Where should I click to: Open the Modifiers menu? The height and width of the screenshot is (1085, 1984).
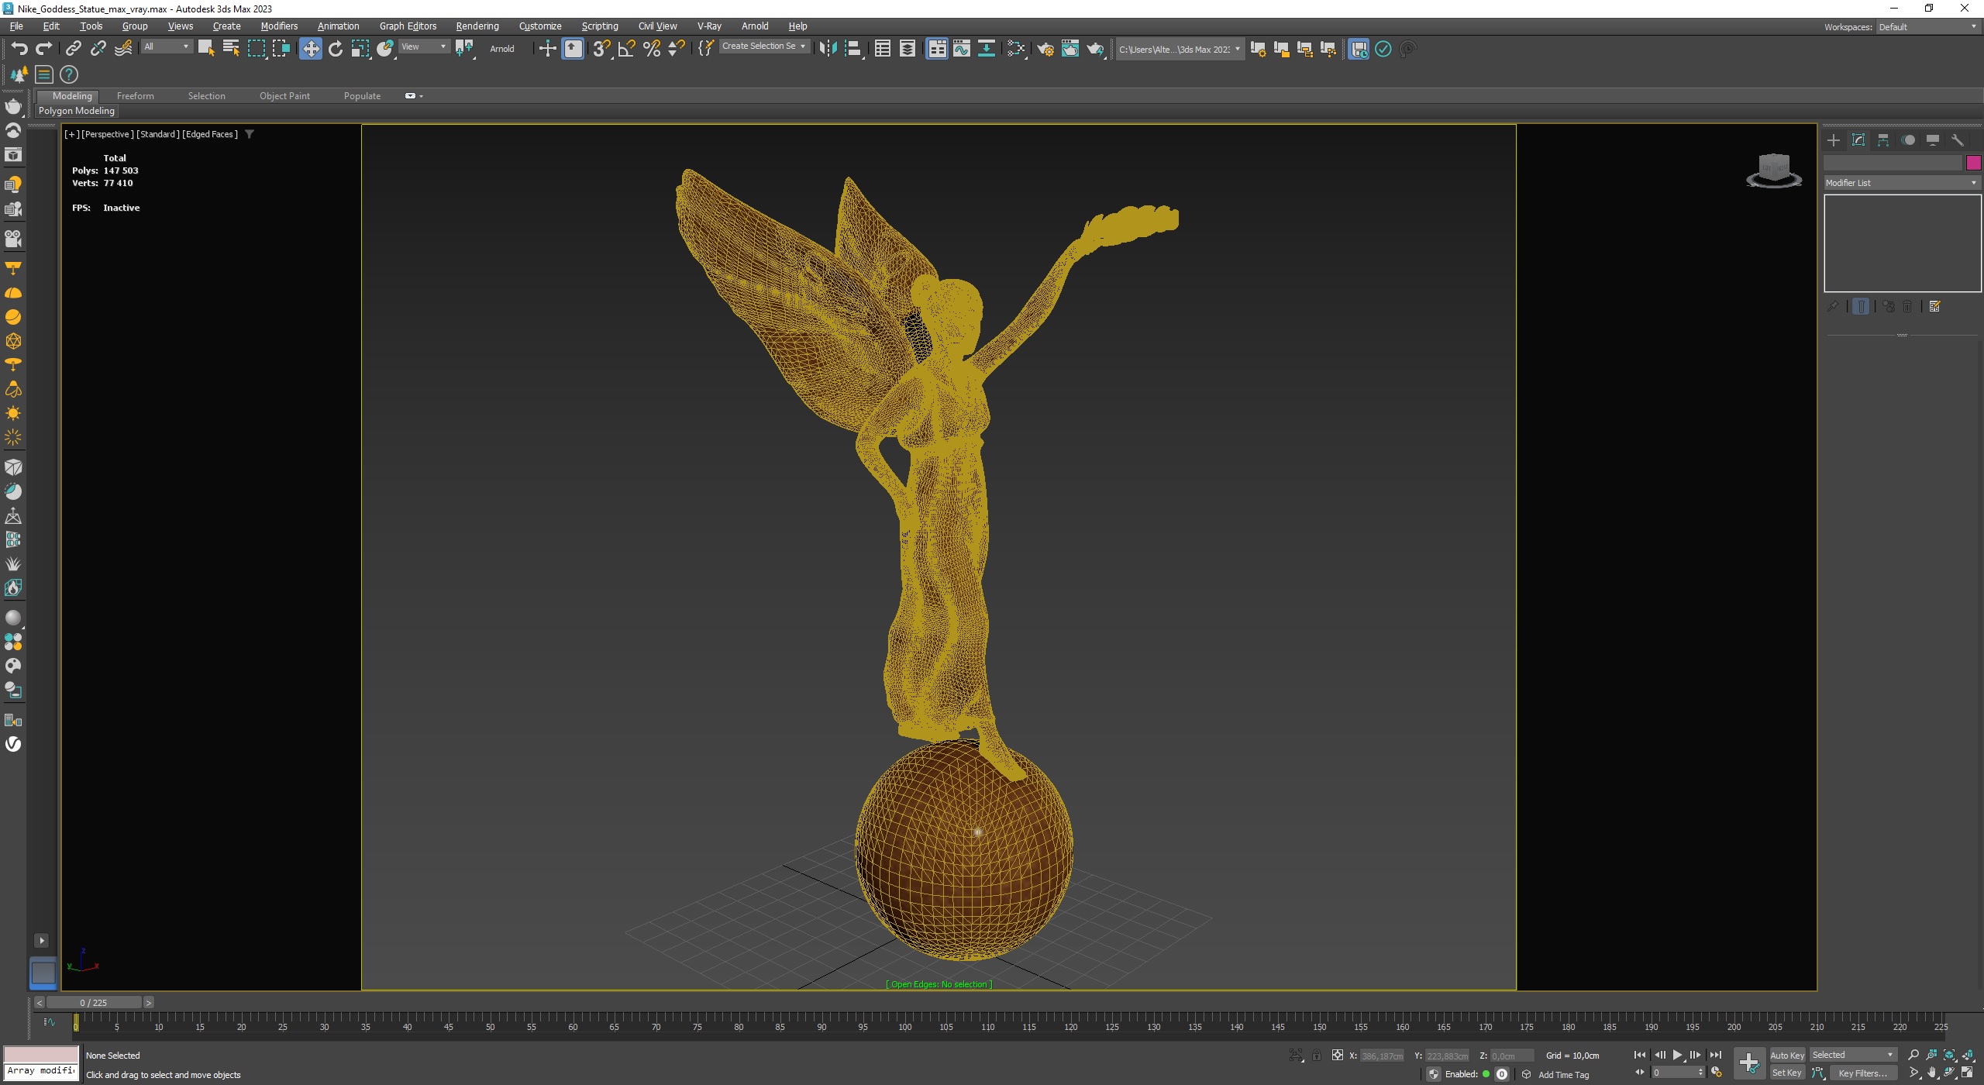pyautogui.click(x=279, y=26)
